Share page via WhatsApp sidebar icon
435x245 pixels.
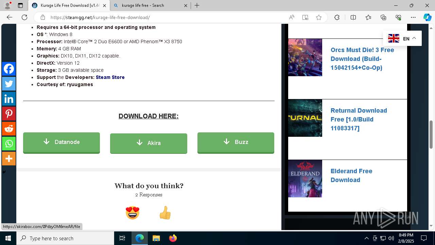pyautogui.click(x=9, y=144)
